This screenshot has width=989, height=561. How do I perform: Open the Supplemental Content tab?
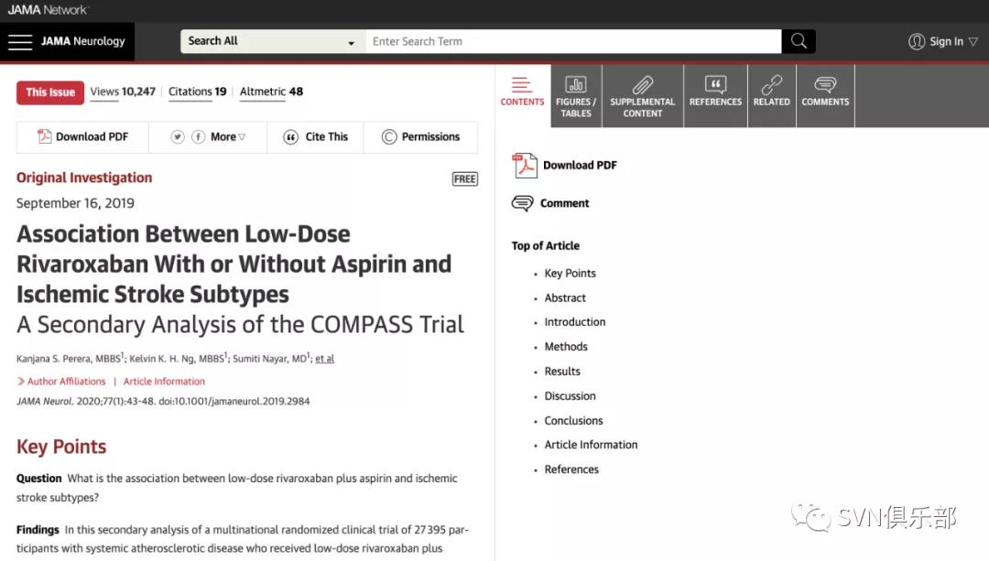[642, 96]
